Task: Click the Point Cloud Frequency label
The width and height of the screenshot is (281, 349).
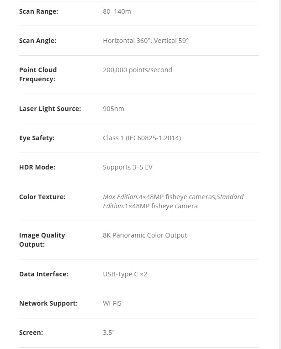Action: pyautogui.click(x=38, y=74)
